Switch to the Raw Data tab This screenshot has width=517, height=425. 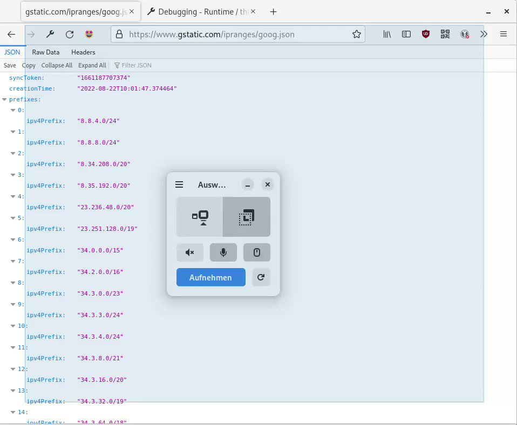[46, 52]
